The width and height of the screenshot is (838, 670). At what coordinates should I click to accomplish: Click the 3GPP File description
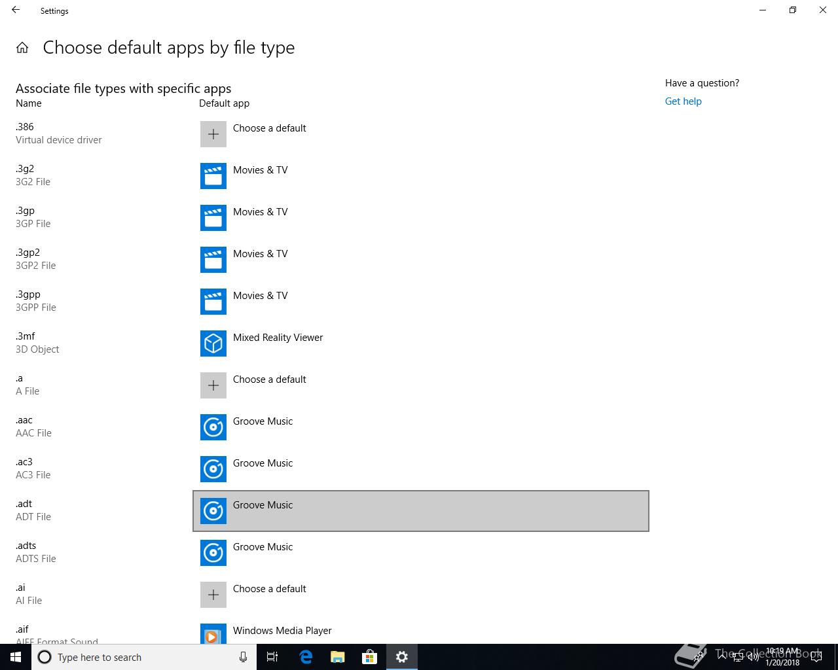36,308
